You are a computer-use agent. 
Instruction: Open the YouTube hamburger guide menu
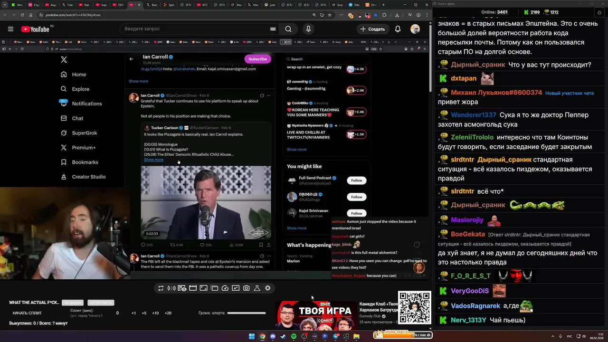pyautogui.click(x=10, y=29)
